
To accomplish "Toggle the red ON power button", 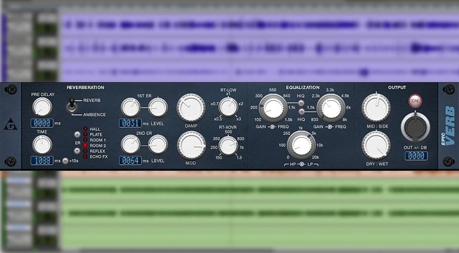I will tap(415, 101).
